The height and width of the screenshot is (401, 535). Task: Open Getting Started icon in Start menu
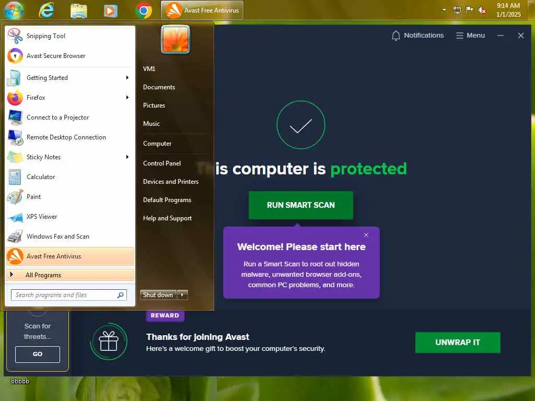(14, 78)
